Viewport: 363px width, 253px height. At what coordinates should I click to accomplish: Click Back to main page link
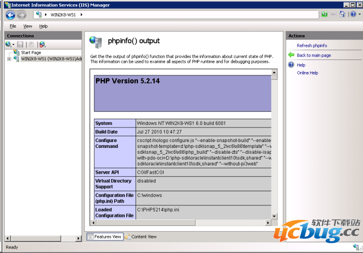[x=314, y=55]
